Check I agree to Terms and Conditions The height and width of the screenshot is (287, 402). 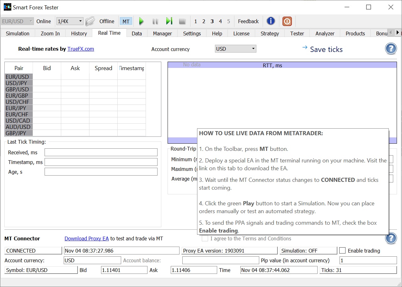(x=205, y=238)
